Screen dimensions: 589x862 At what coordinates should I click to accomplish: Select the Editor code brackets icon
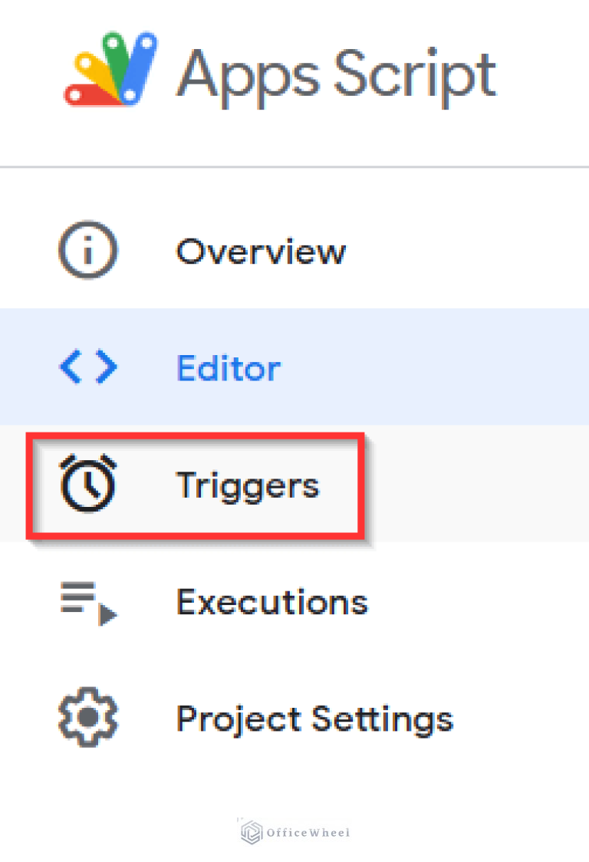[87, 367]
